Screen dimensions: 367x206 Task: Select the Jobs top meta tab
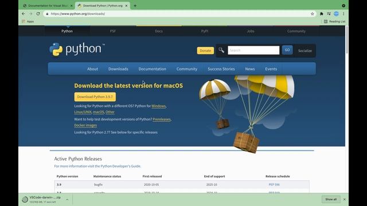(x=251, y=31)
